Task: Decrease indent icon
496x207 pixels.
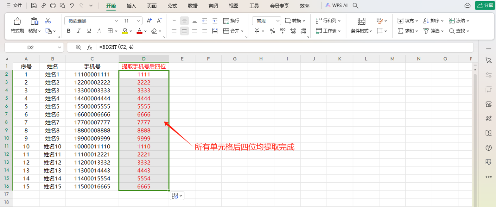Action: [x=205, y=21]
